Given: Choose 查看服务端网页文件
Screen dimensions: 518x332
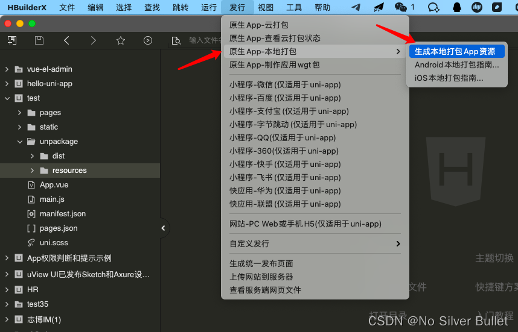Looking at the screenshot, I should pos(315,290).
